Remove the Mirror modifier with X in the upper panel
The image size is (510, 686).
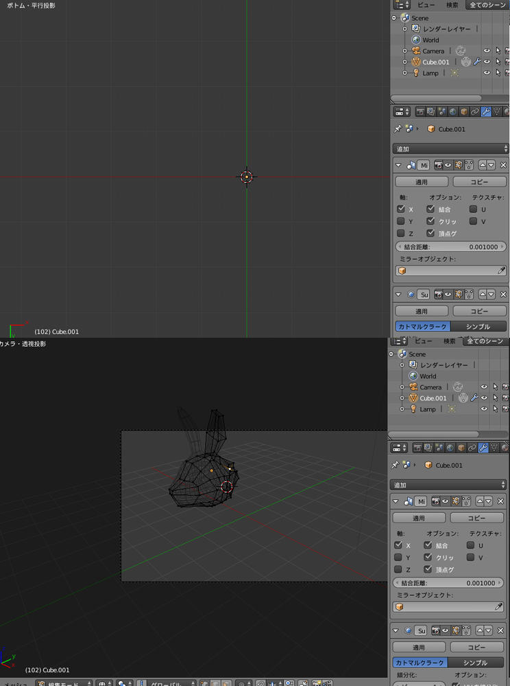point(503,165)
